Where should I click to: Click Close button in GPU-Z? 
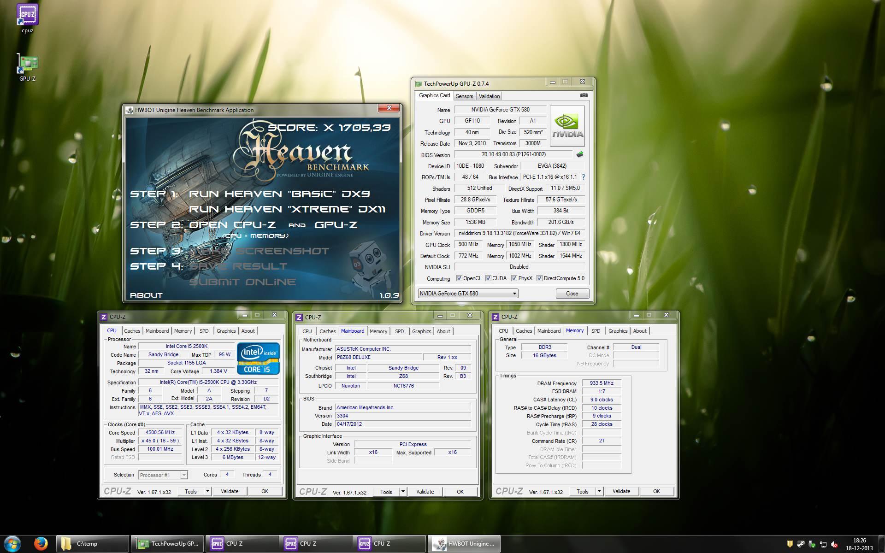click(x=572, y=294)
